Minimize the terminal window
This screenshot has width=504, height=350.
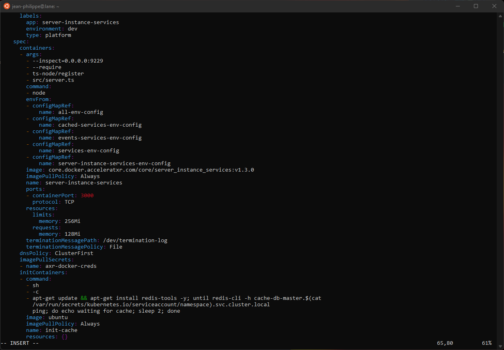[457, 6]
